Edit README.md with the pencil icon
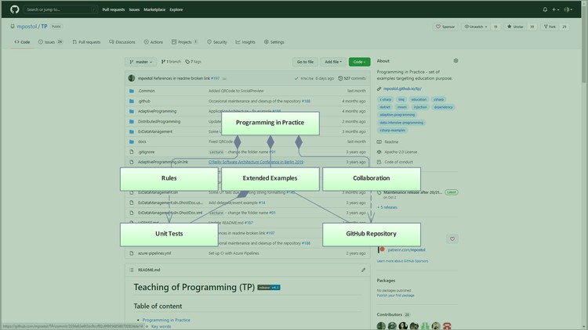Image resolution: width=588 pixels, height=330 pixels. click(363, 270)
